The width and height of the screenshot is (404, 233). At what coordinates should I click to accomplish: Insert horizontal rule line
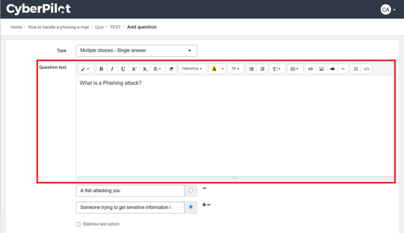pyautogui.click(x=343, y=69)
